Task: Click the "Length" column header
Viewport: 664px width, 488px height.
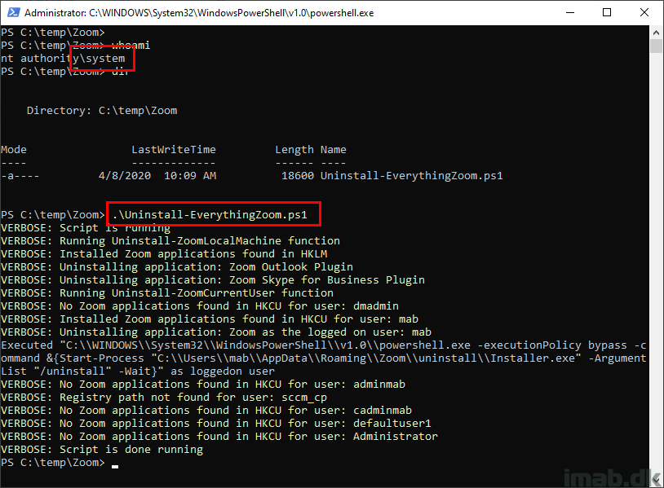Action: [294, 150]
